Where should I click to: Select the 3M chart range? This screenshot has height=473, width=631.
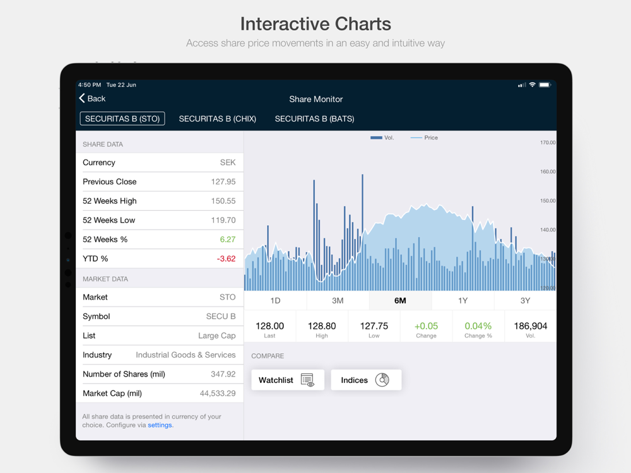[x=338, y=300]
